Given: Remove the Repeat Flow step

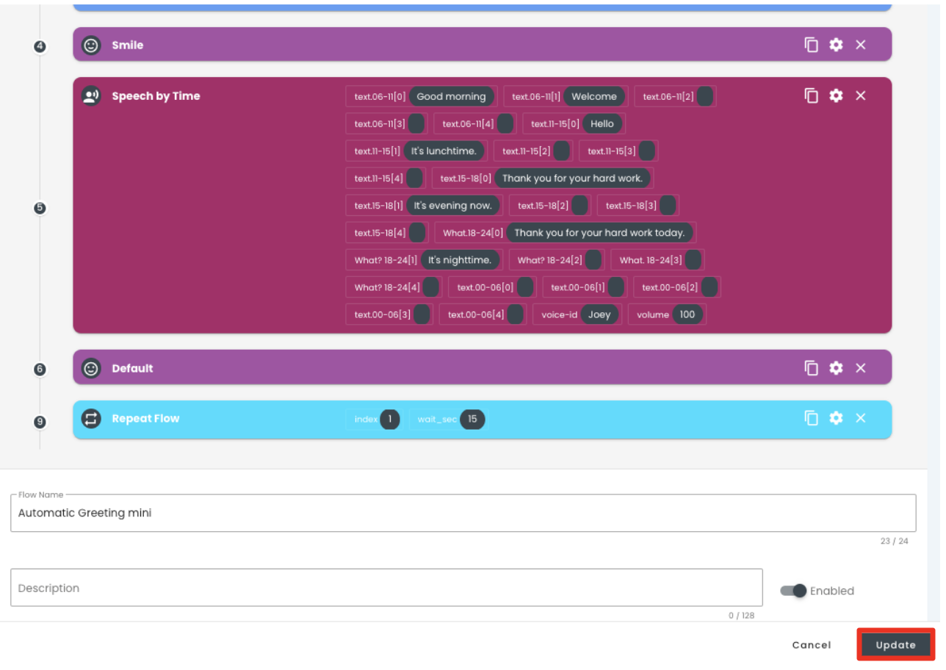Looking at the screenshot, I should 861,418.
